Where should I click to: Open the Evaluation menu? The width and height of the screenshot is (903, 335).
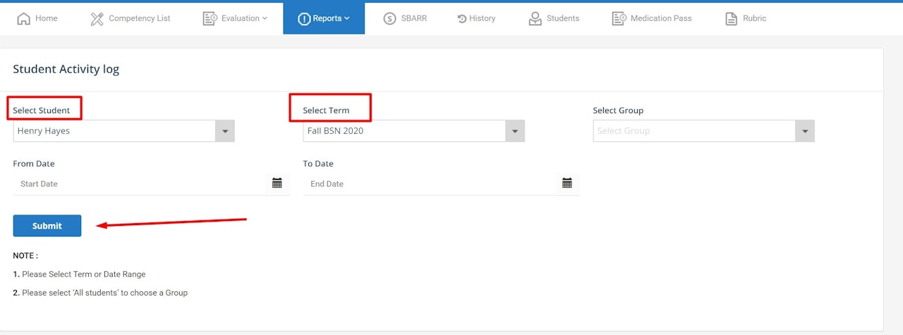point(235,18)
